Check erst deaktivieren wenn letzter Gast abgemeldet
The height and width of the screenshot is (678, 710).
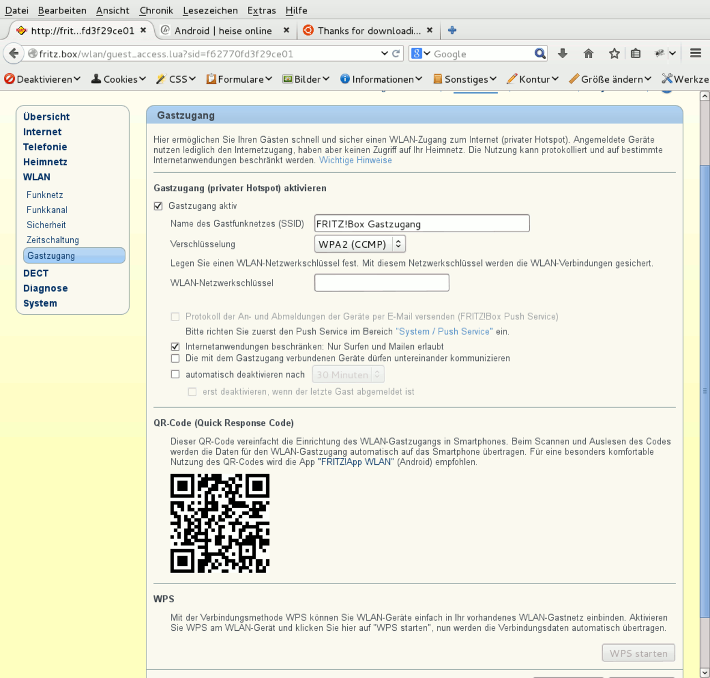click(192, 391)
